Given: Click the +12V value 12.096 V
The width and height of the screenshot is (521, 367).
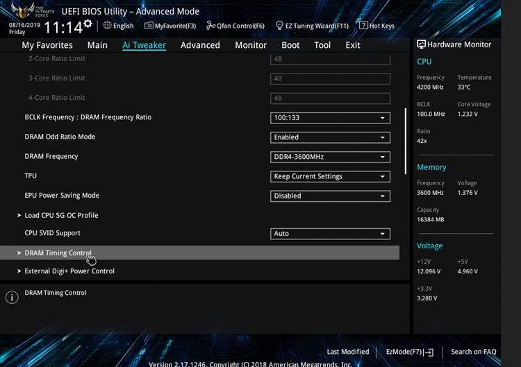Looking at the screenshot, I should tap(429, 271).
